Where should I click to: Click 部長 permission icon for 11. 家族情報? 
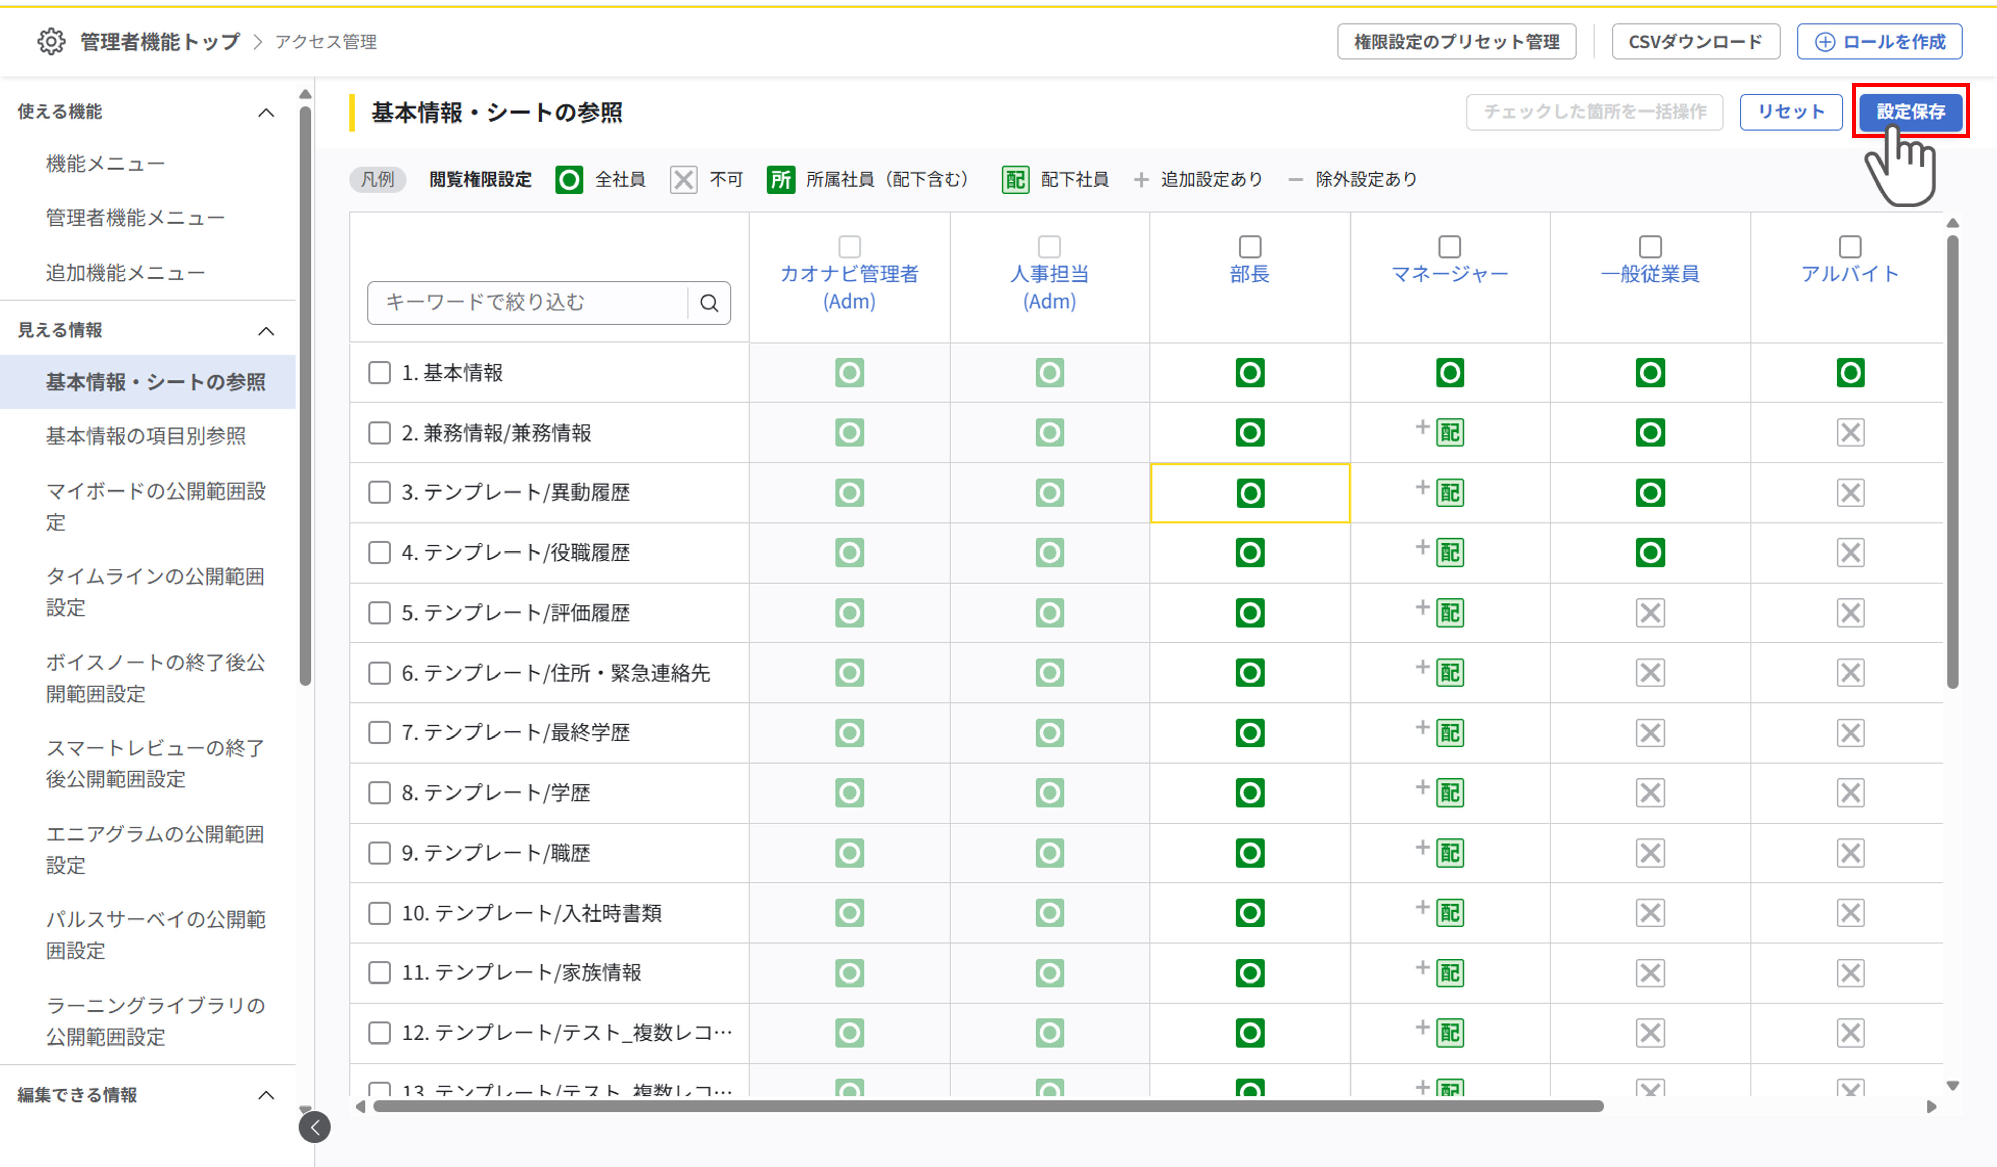click(1250, 973)
